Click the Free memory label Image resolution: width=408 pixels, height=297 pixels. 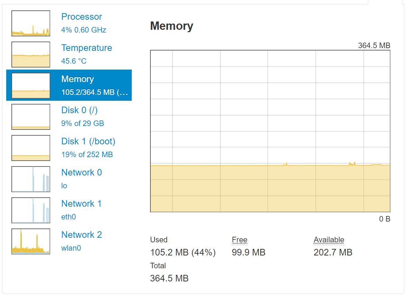click(x=240, y=240)
